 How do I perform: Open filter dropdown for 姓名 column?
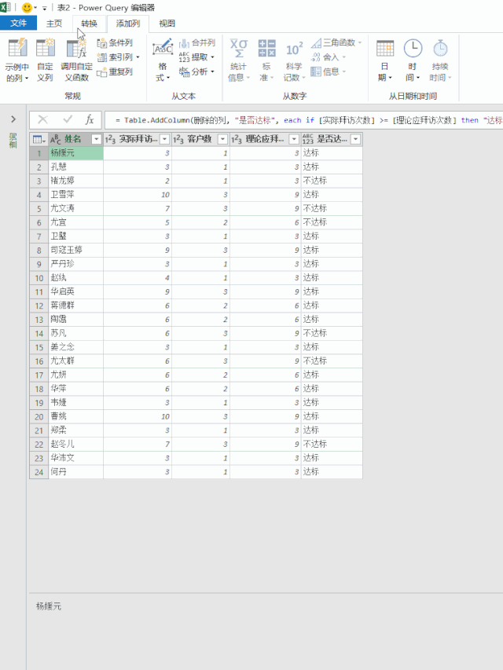[x=97, y=139]
